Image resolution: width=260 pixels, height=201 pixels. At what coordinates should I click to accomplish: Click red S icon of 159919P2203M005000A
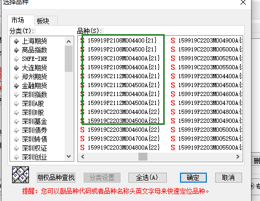pos(173,130)
